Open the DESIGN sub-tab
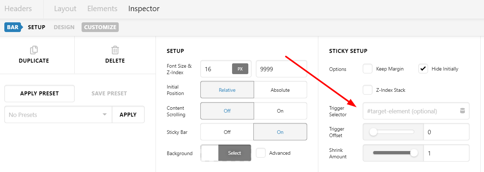The width and height of the screenshot is (484, 172). click(x=64, y=27)
